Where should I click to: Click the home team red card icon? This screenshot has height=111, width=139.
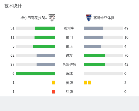[x=54, y=91]
